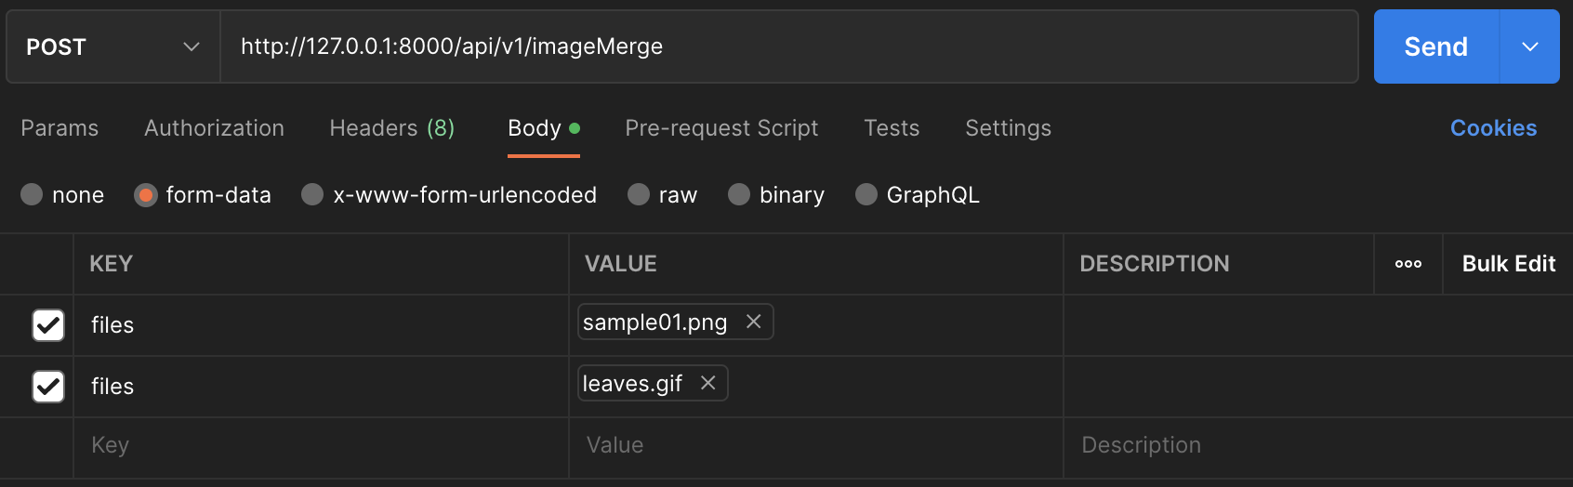Click the Bulk Edit button
The width and height of the screenshot is (1573, 487).
[x=1508, y=264]
